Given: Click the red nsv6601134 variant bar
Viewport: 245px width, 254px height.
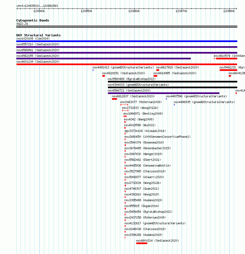Looking at the screenshot, I should coord(127,64).
